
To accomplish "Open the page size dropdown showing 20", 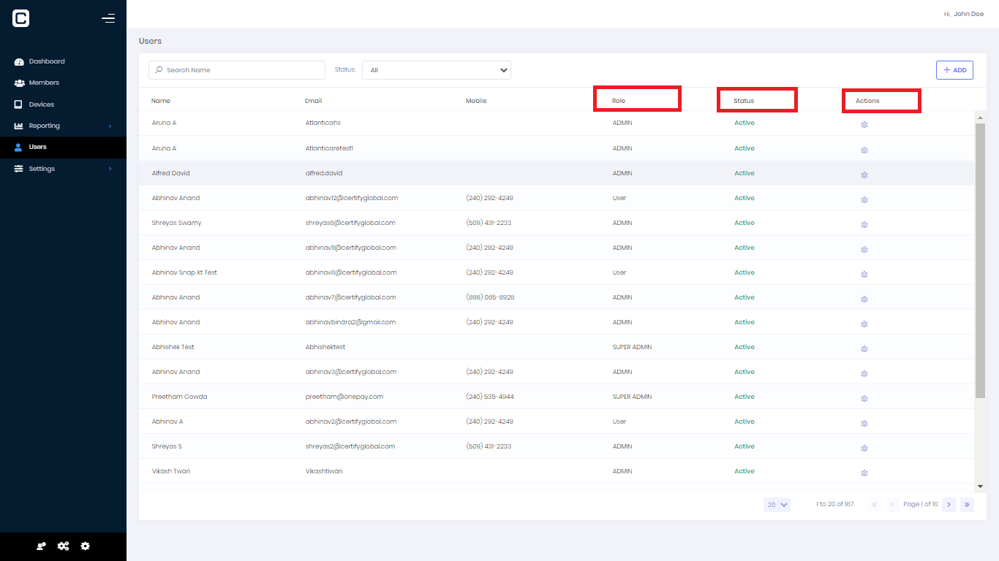I will pos(777,504).
